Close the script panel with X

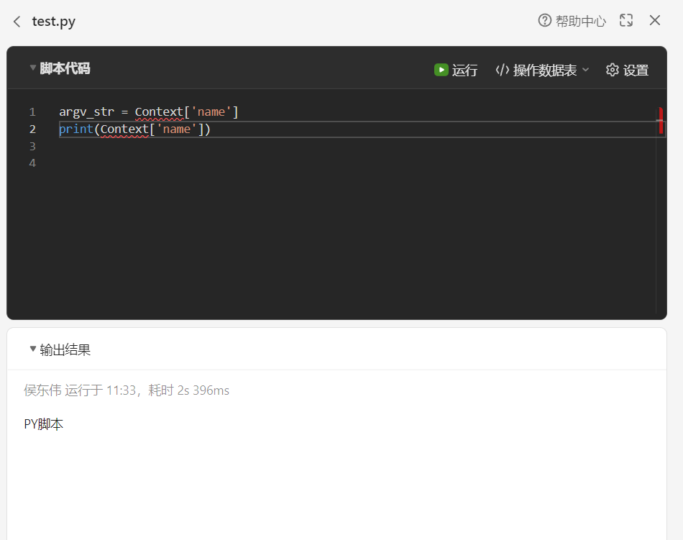655,20
